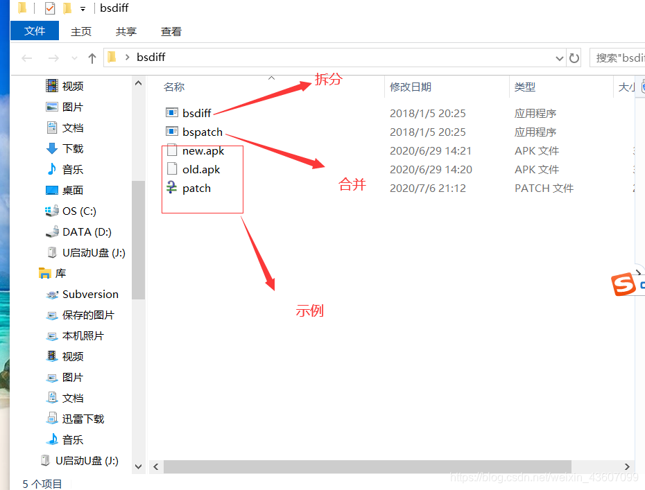Click the refresh icon beside address bar
This screenshot has width=645, height=490.
[574, 58]
